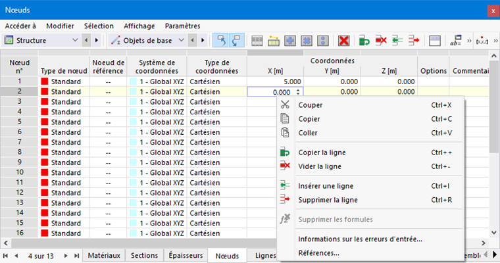Choose Copier la ligne from context menu
Image resolution: width=500 pixels, height=263 pixels.
point(370,153)
